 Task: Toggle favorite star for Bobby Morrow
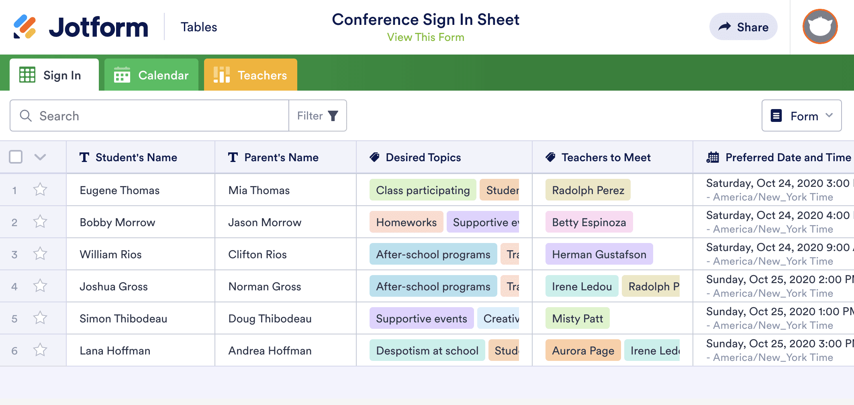point(40,222)
